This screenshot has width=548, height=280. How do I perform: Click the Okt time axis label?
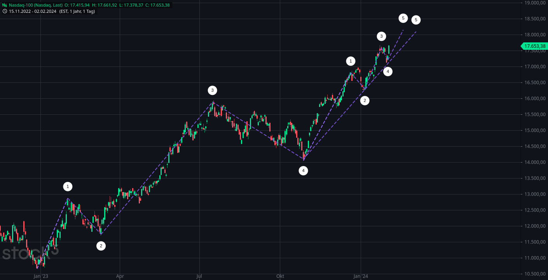click(x=280, y=276)
